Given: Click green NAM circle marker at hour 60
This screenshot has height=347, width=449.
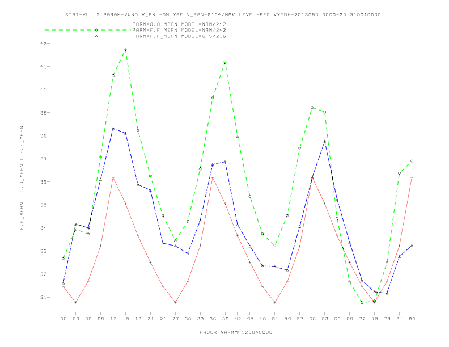Looking at the screenshot, I should pos(312,108).
